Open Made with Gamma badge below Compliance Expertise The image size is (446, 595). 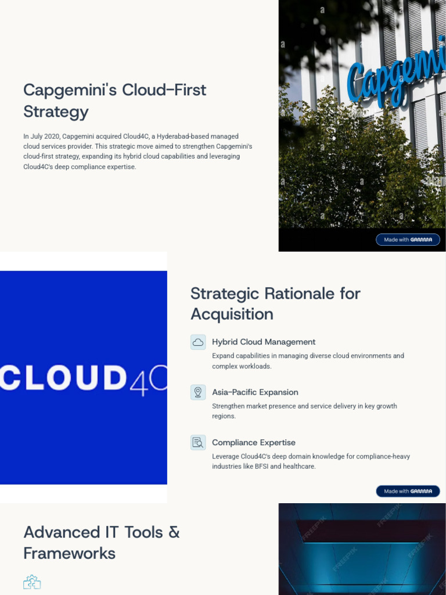408,491
